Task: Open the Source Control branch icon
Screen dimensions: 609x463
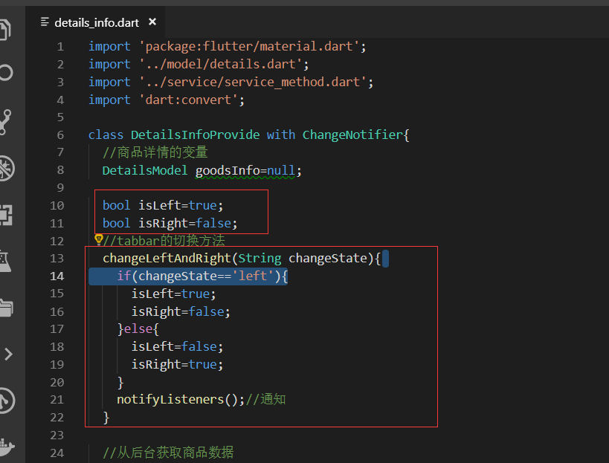Action: coord(5,122)
